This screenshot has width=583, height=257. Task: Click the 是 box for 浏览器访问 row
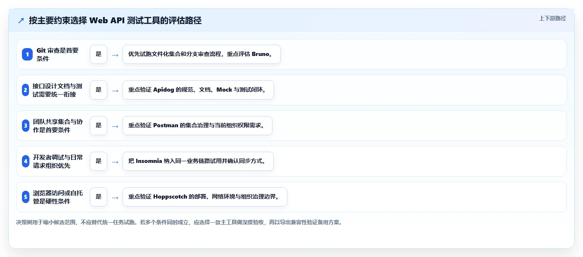click(99, 197)
